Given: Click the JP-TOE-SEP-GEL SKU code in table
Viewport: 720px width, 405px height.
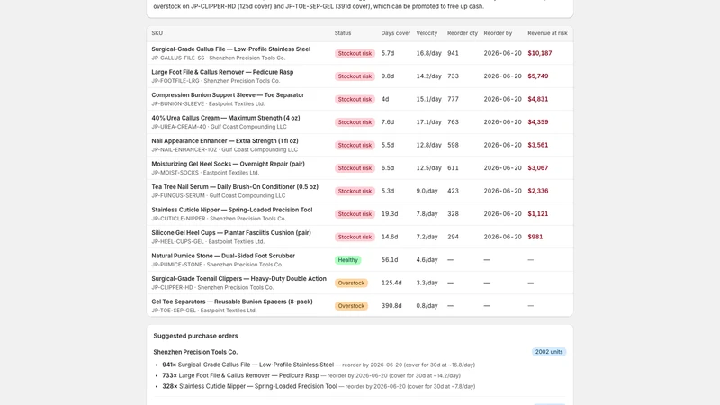Looking at the screenshot, I should pos(174,310).
